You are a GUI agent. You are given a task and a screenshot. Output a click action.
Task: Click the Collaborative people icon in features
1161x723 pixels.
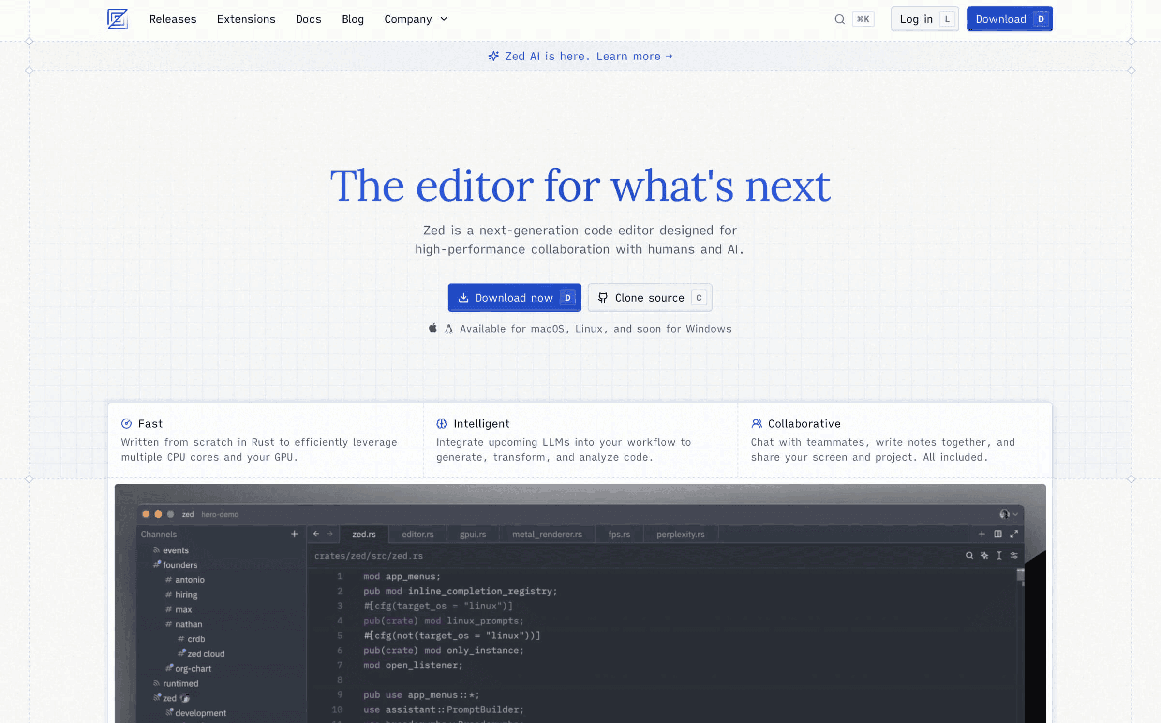point(754,424)
